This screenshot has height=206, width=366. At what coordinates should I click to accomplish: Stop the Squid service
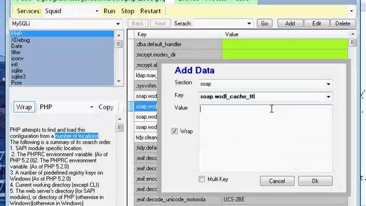pos(128,11)
